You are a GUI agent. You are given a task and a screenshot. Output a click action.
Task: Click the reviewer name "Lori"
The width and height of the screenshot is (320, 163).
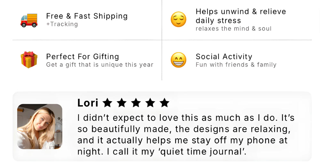pyautogui.click(x=88, y=103)
